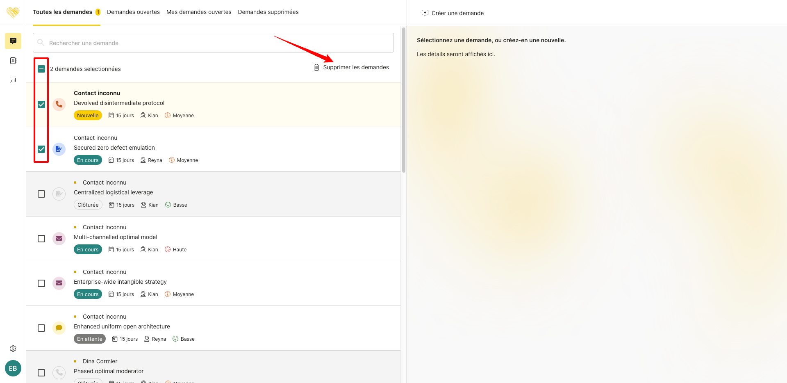This screenshot has width=787, height=383.
Task: Click chat icon of Enhanced uniform open architecture
Action: click(x=59, y=328)
